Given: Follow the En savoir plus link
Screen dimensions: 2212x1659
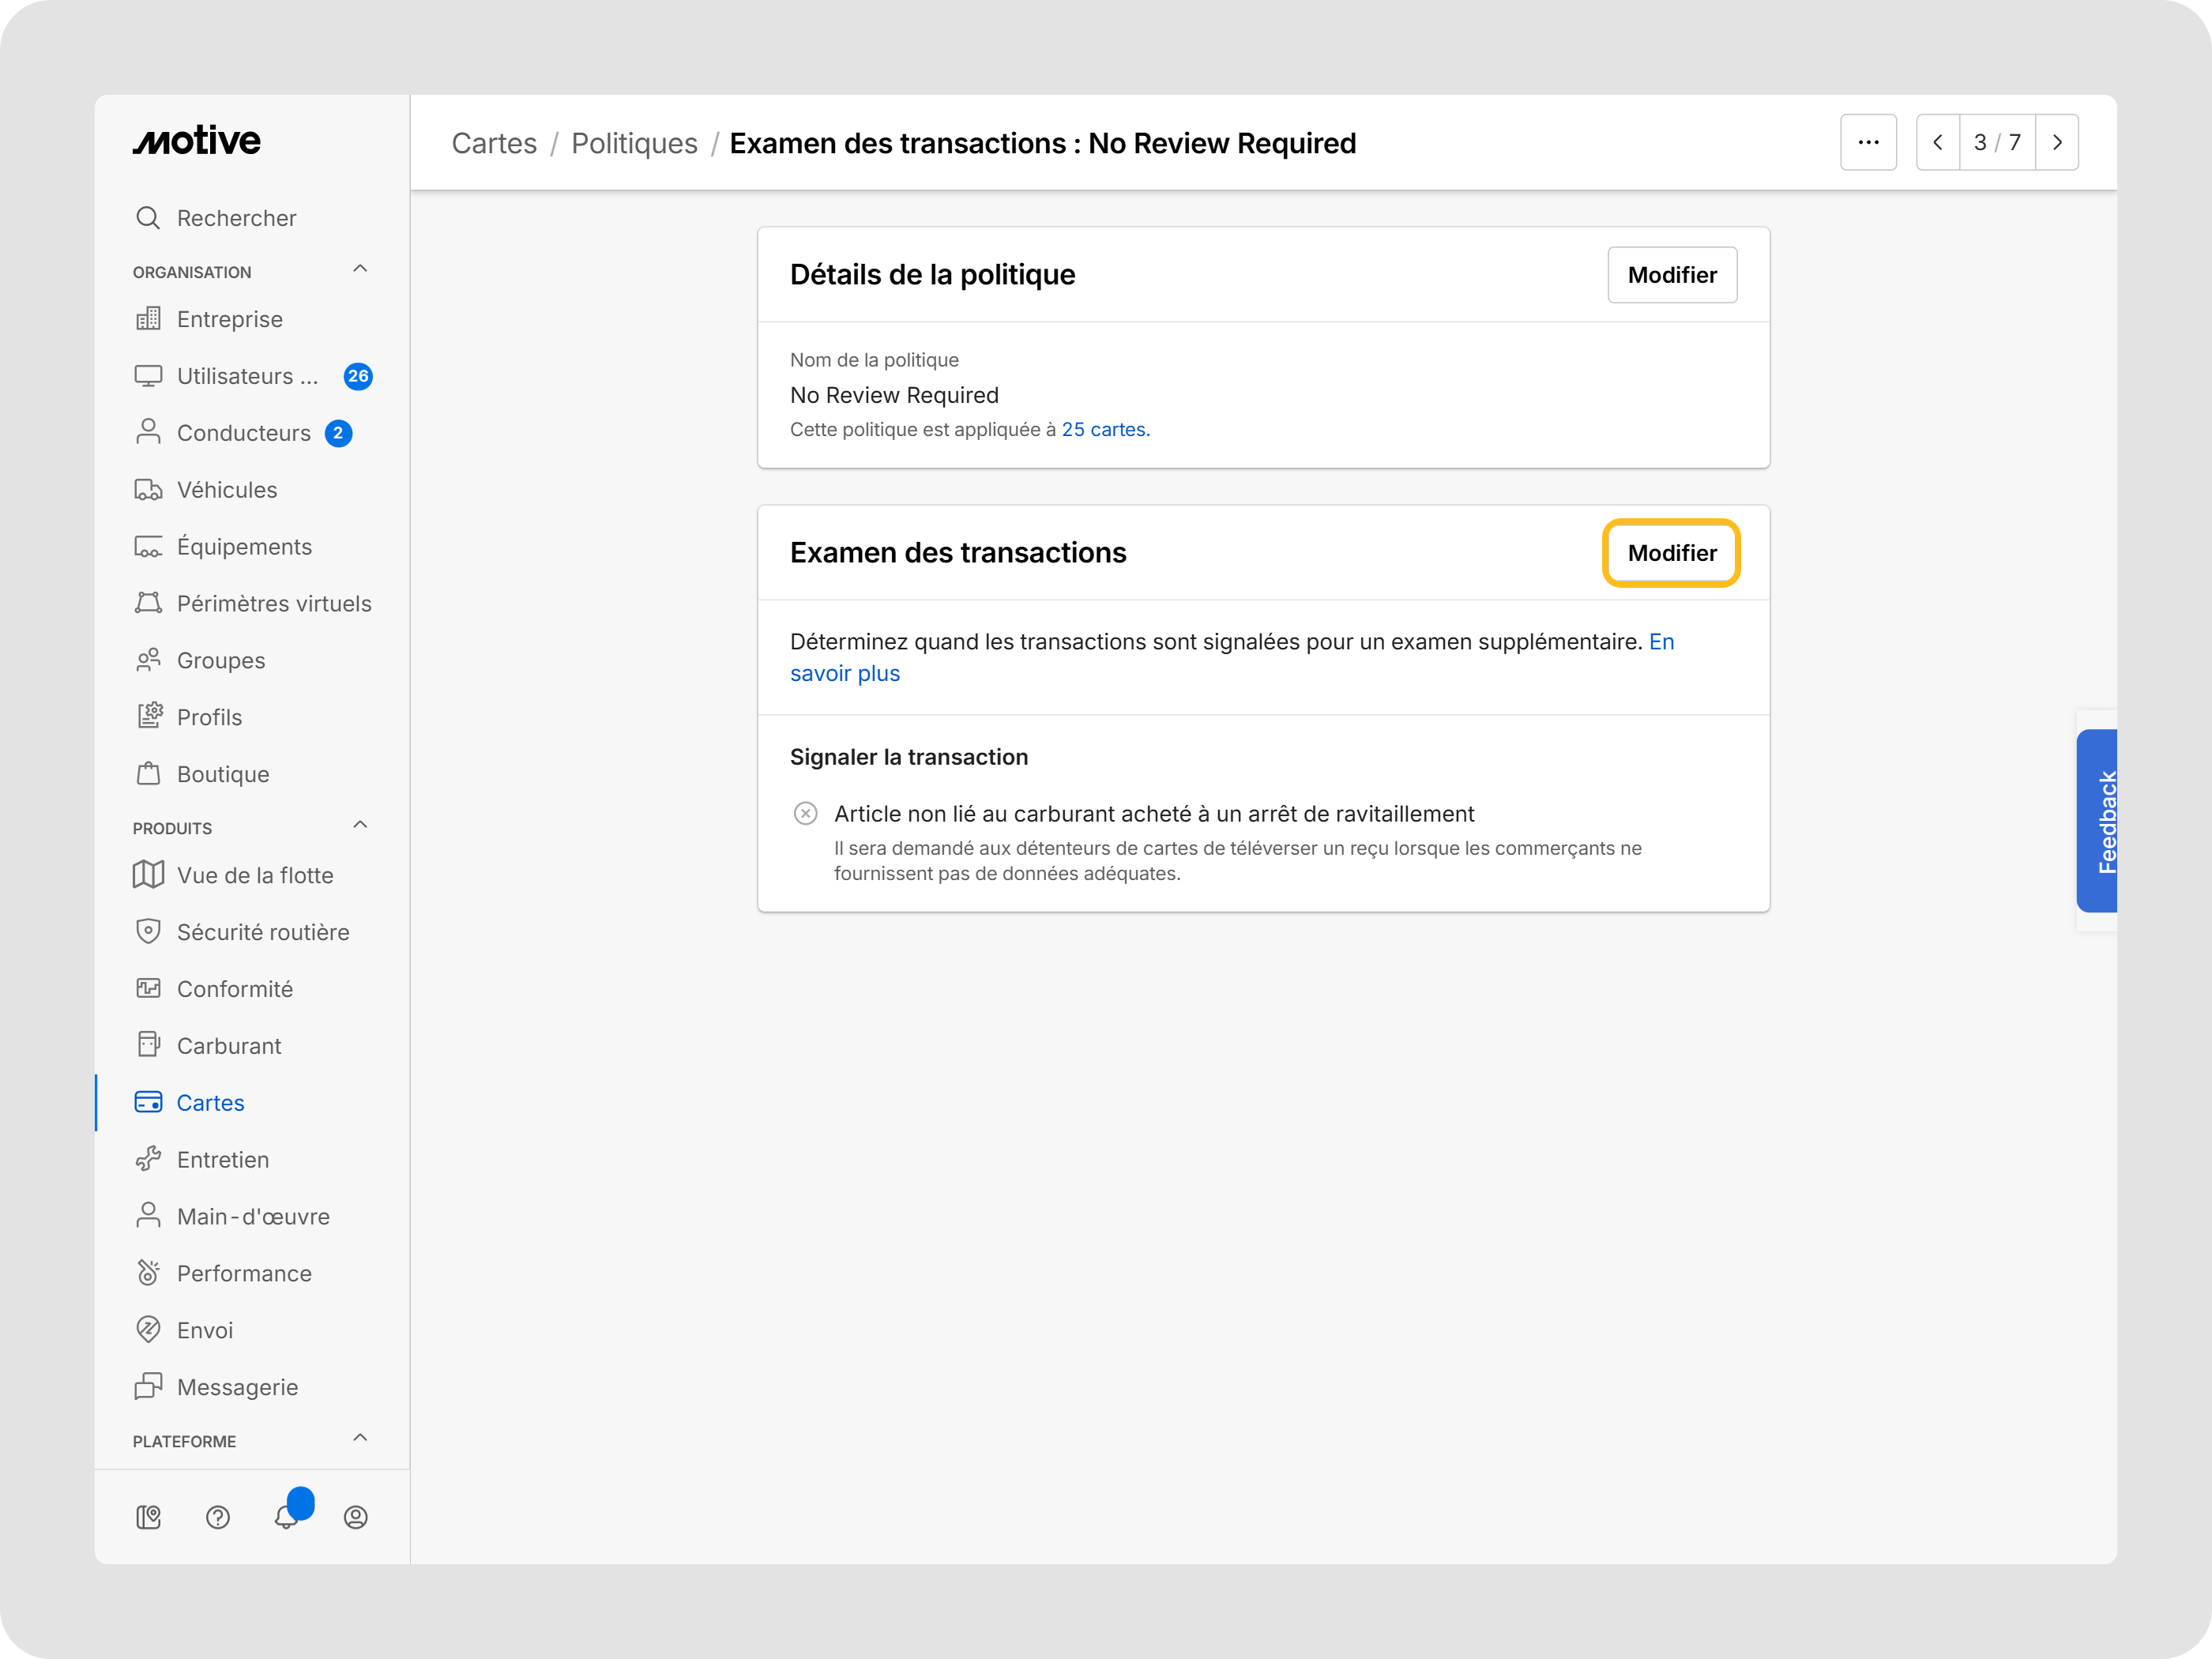Looking at the screenshot, I should [x=1232, y=657].
